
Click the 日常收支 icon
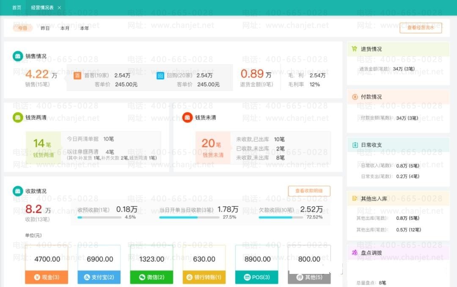355,145
